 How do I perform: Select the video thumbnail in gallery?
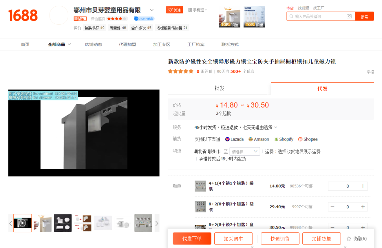(23, 223)
